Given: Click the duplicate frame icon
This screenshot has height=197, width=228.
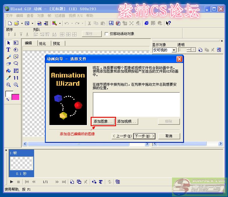Looking at the screenshot, I should click(x=79, y=182).
